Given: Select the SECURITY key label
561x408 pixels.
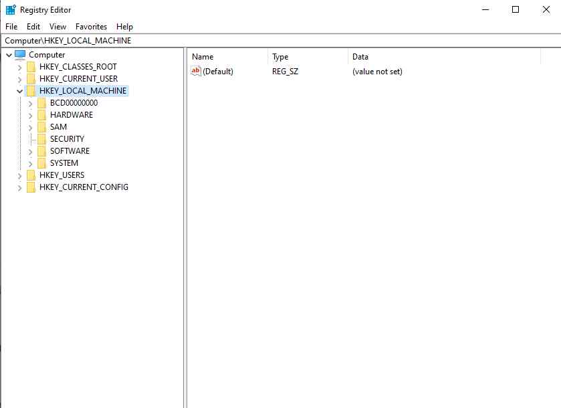Looking at the screenshot, I should [x=67, y=139].
